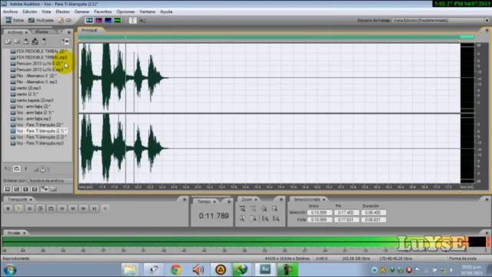The image size is (492, 277).
Task: Click zoom in horizontally icon
Action: (x=243, y=209)
